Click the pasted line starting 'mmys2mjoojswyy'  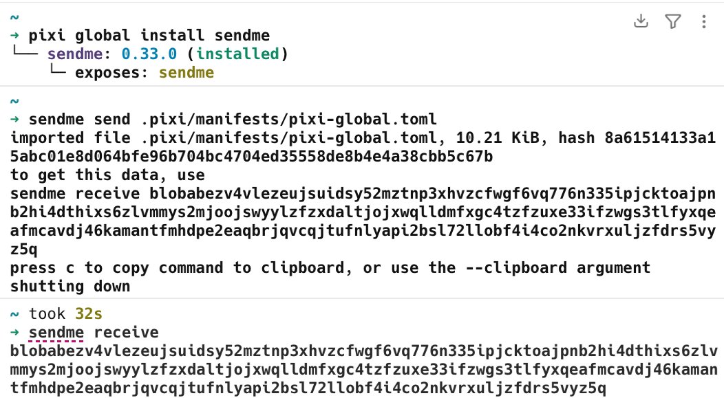(364, 370)
